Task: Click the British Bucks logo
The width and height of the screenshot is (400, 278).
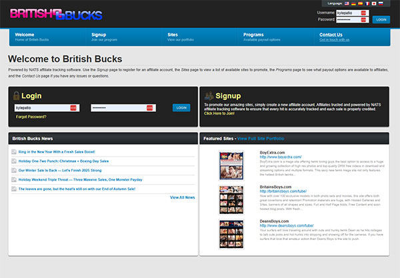Action: (x=56, y=13)
